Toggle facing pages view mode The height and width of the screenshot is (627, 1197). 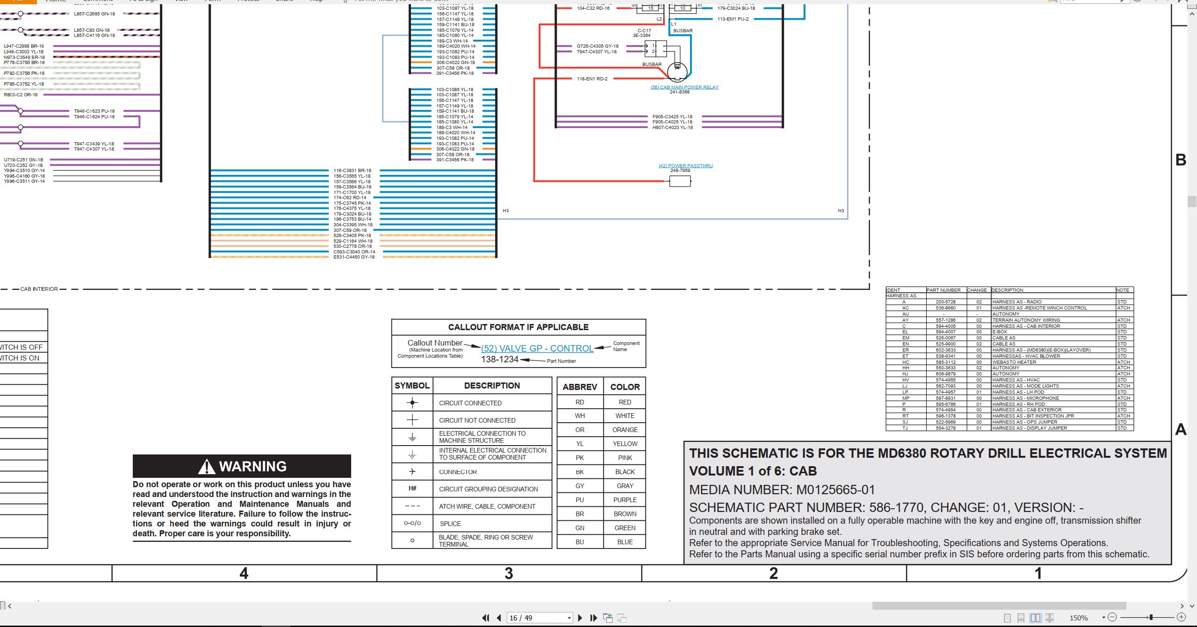pyautogui.click(x=1035, y=618)
